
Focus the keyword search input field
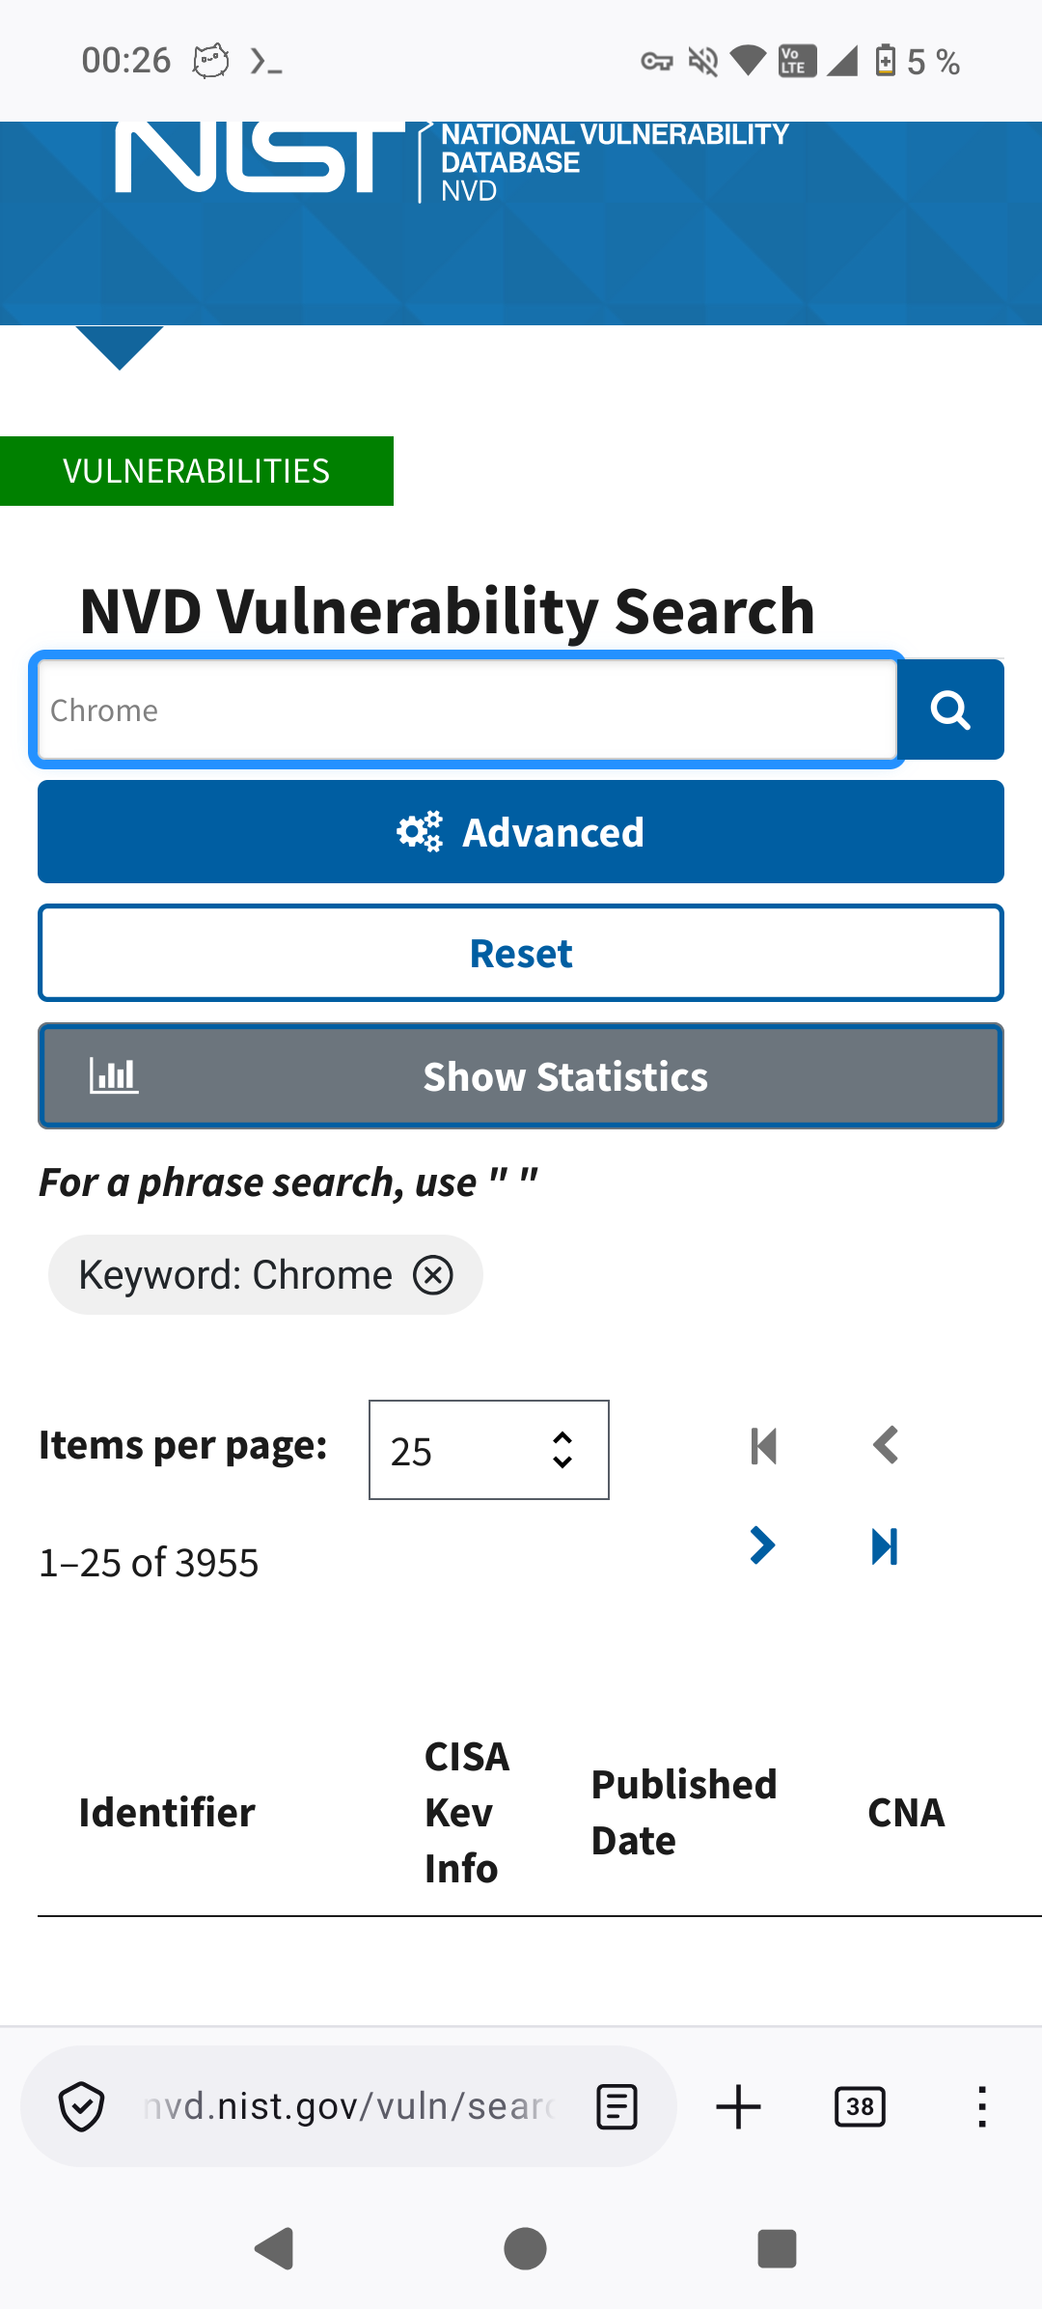click(467, 710)
